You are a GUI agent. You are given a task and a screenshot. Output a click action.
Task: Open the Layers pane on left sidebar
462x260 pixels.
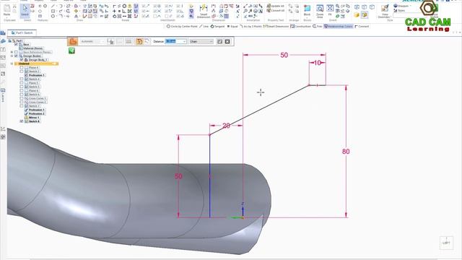pyautogui.click(x=3, y=95)
